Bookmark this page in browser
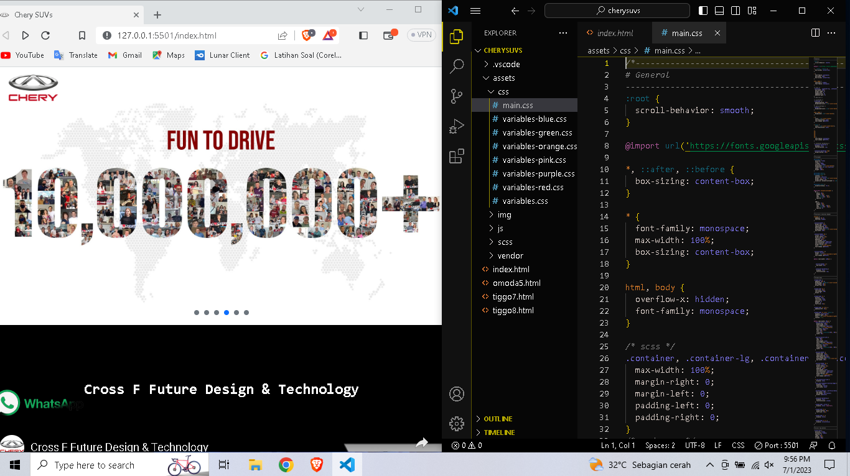850x476 pixels. (82, 35)
